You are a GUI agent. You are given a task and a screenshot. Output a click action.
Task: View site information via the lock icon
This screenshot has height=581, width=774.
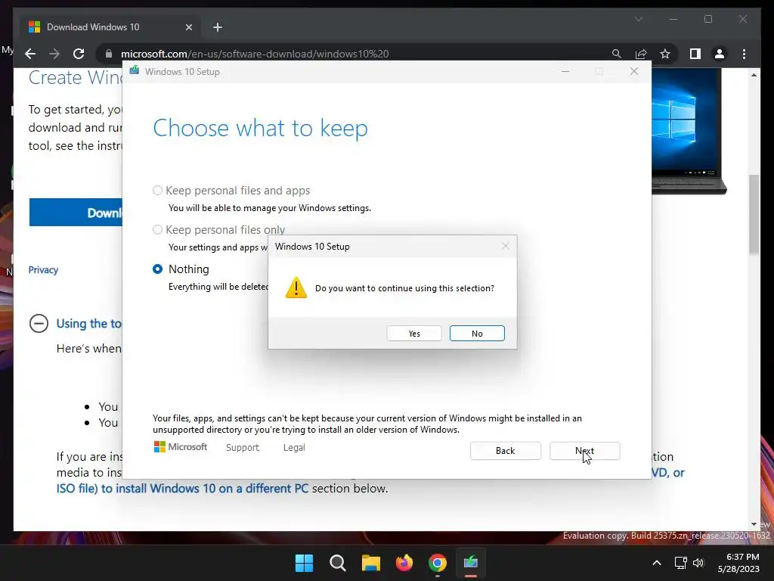pyautogui.click(x=109, y=54)
